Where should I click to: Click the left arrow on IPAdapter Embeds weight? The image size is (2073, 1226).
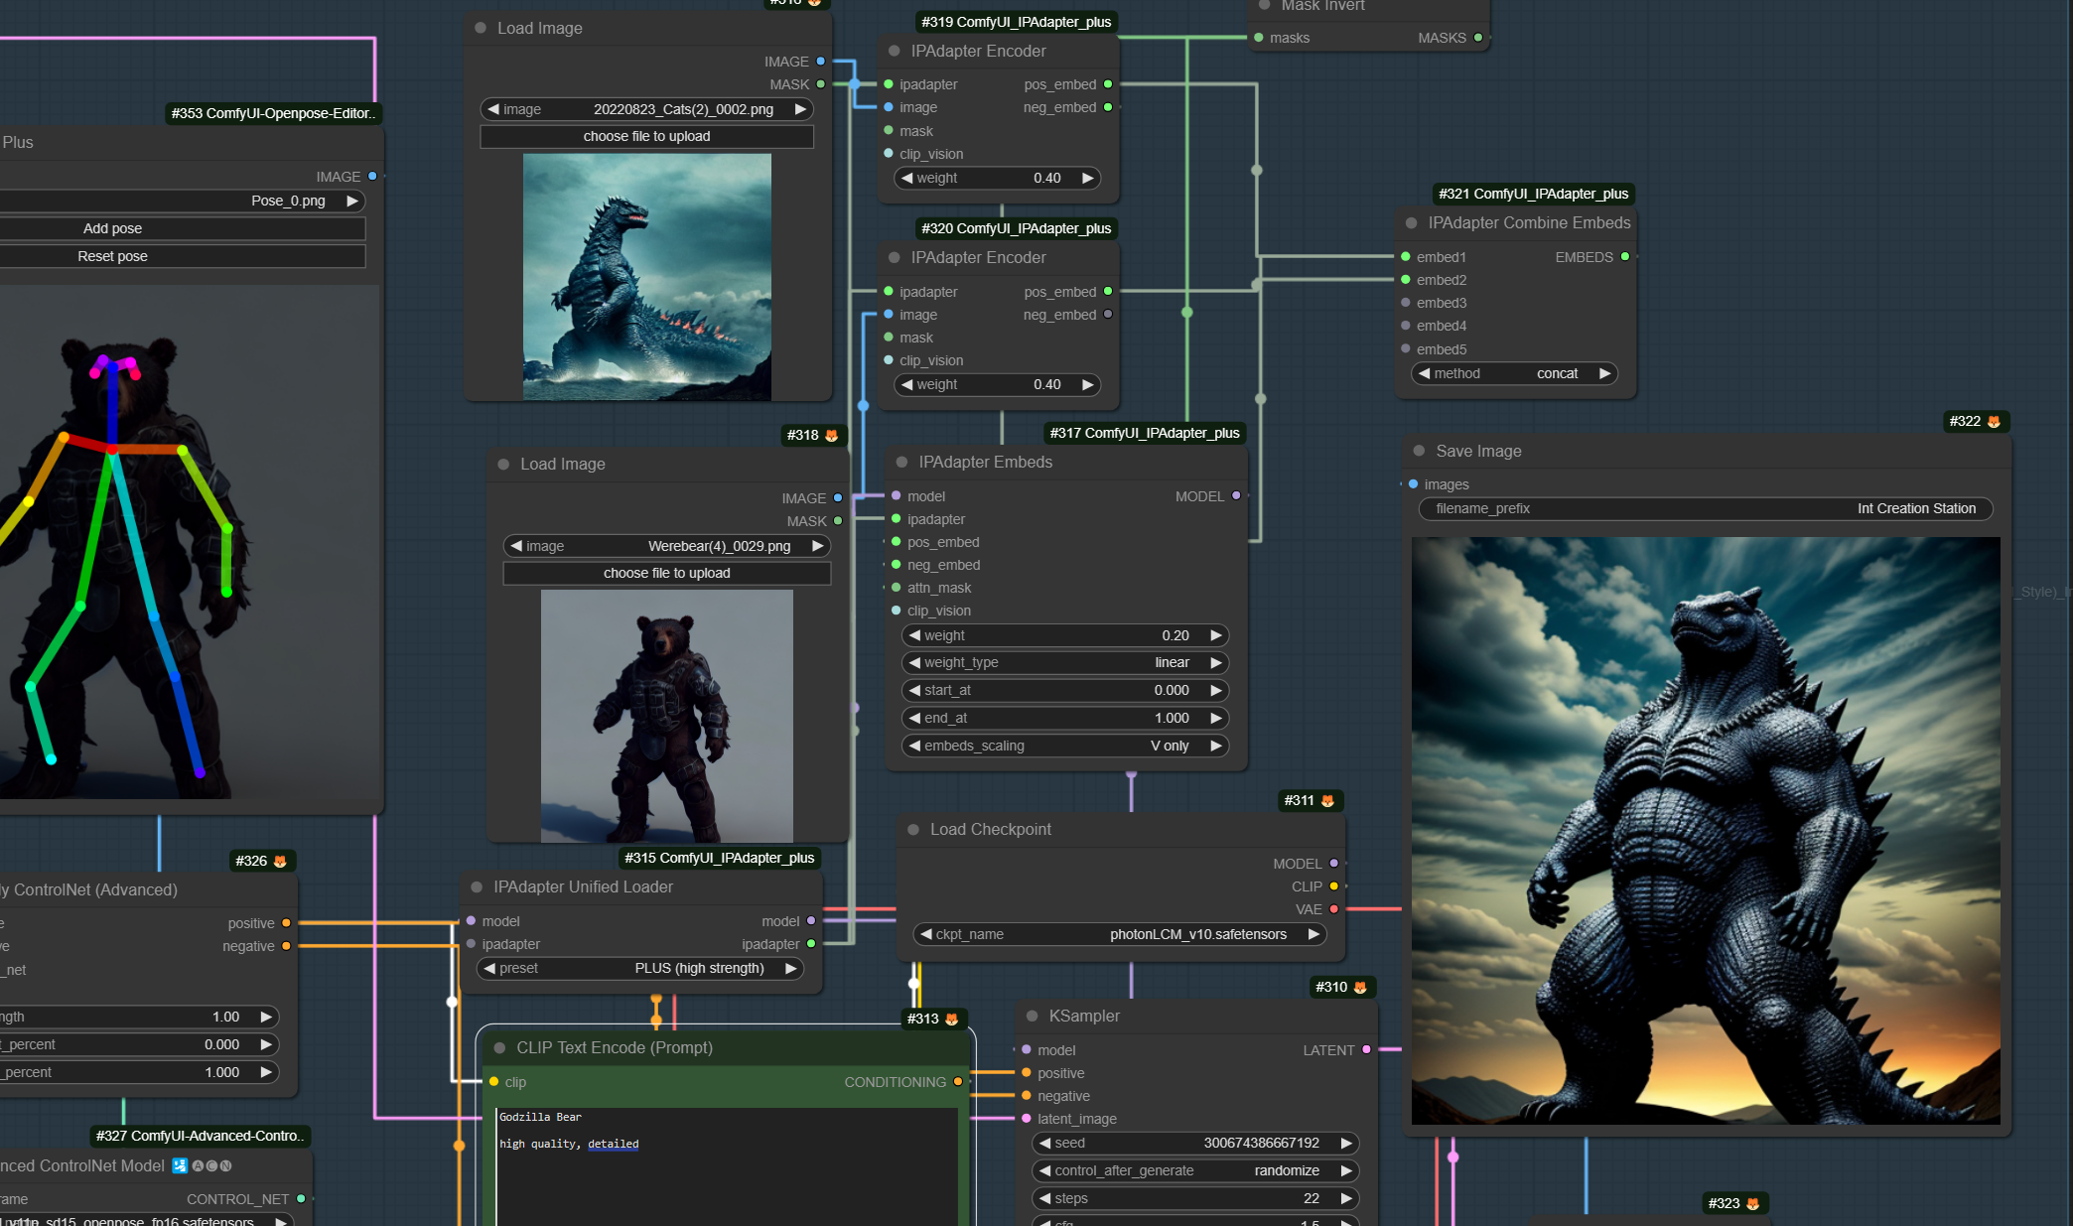coord(913,635)
